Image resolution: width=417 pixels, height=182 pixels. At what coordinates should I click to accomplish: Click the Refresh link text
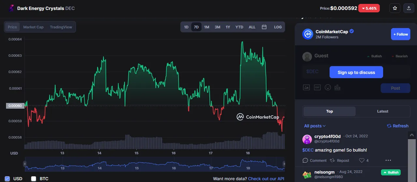point(400,126)
